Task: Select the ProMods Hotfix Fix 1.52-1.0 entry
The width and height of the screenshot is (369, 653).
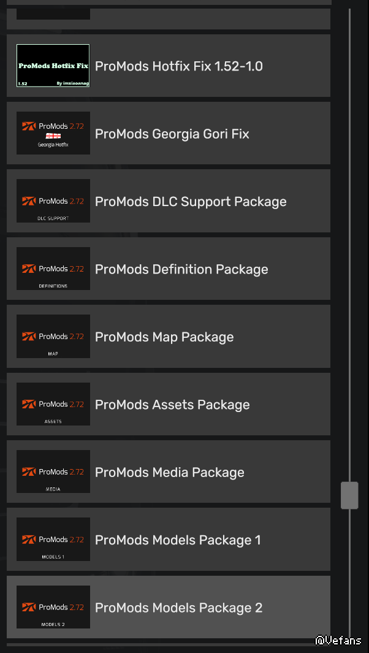Action: pos(179,66)
